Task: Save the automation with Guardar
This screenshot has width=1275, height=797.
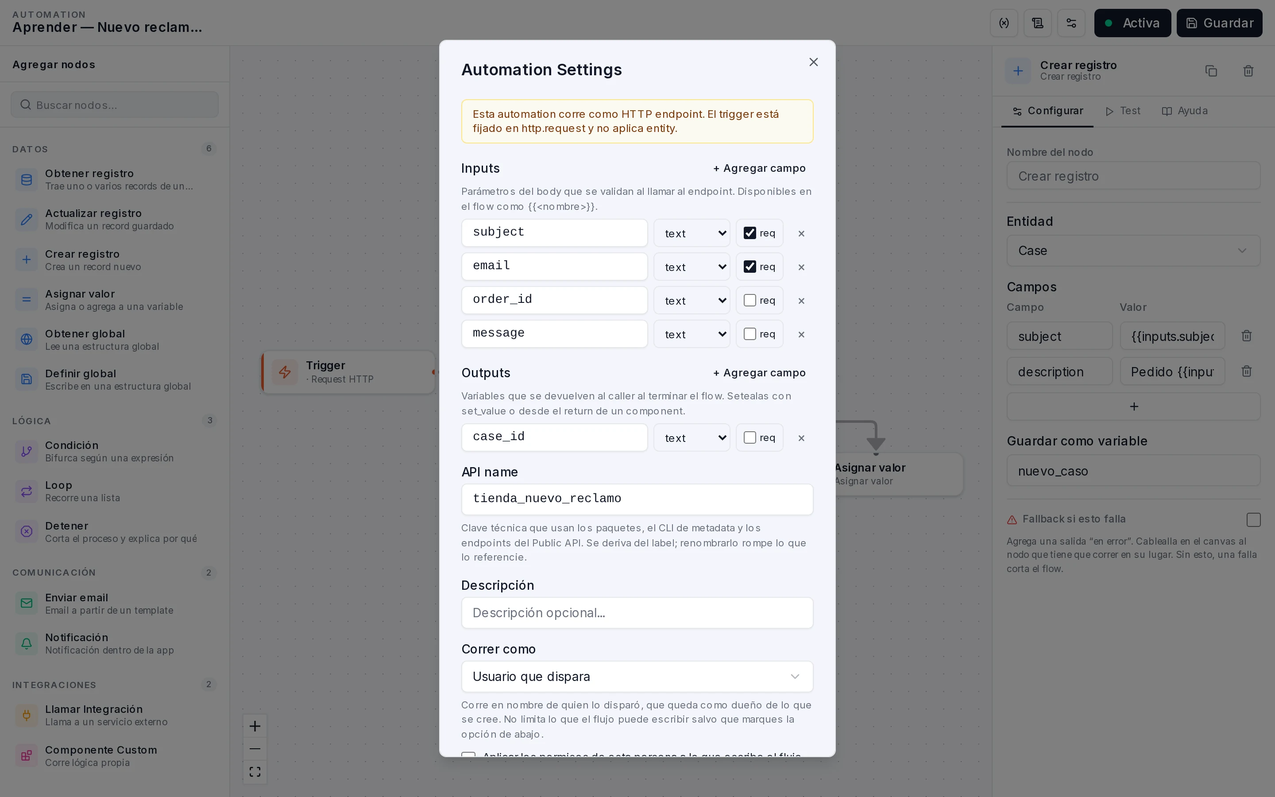Action: coord(1219,23)
